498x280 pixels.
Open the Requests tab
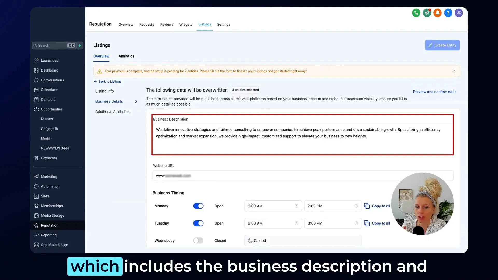pyautogui.click(x=147, y=24)
